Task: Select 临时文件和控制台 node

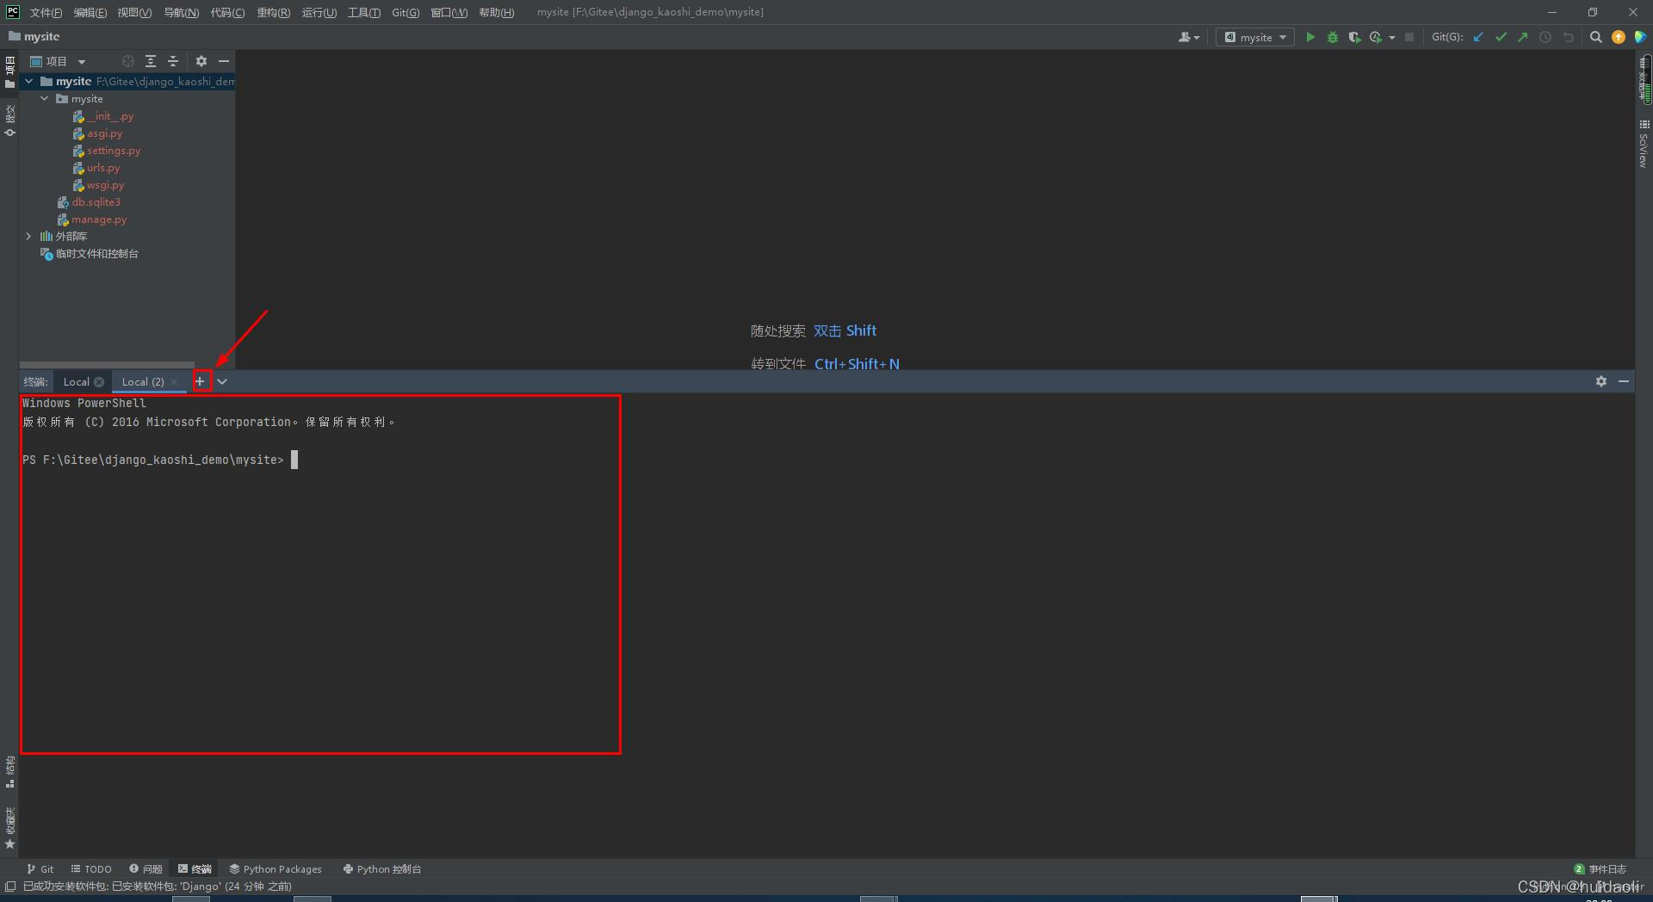Action: (96, 254)
